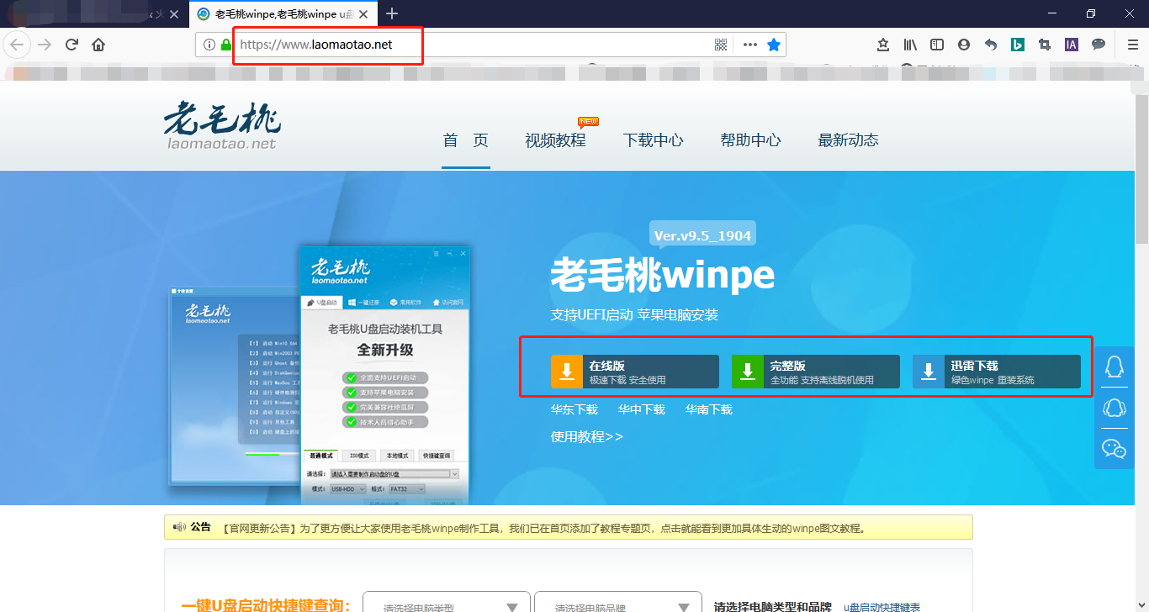Viewport: 1149px width, 612px height.
Task: Open the browser home page
Action: pos(98,45)
